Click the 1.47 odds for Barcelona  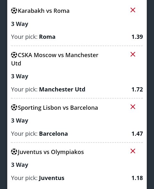(137, 134)
